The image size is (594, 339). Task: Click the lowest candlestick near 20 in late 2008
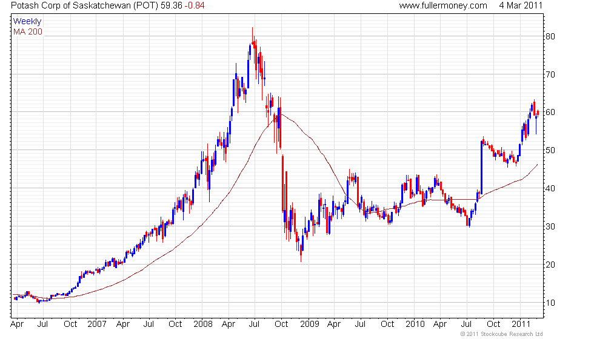[301, 253]
